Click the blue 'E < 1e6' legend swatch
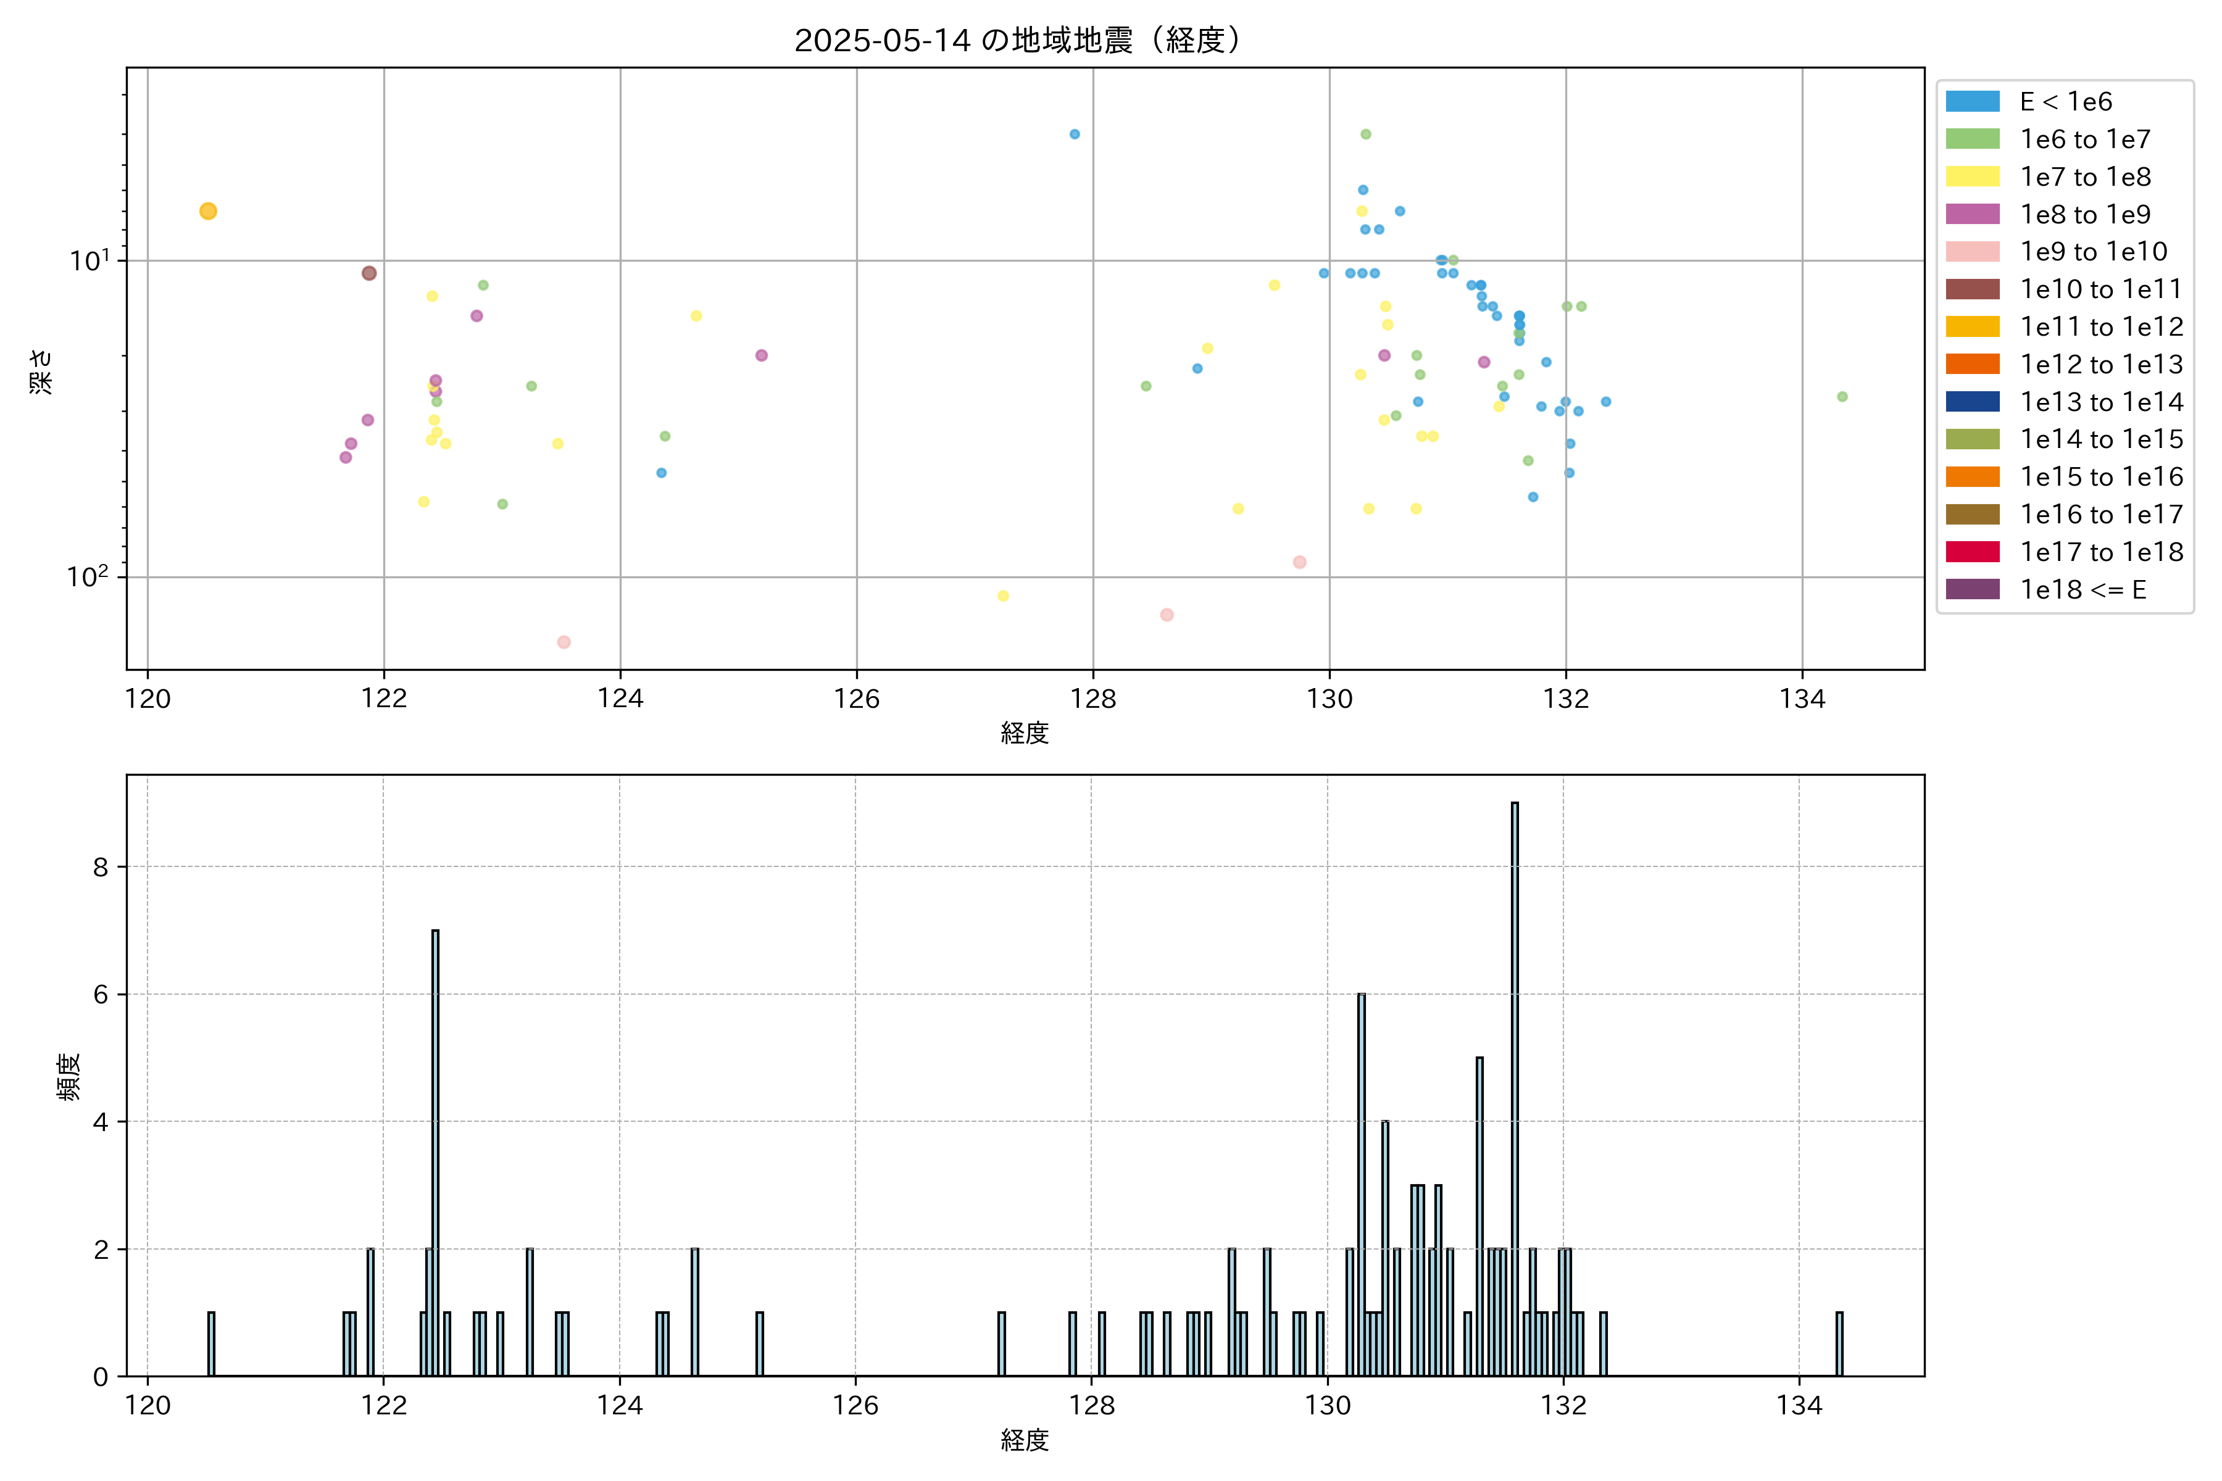2222x1481 pixels. pos(1973,102)
